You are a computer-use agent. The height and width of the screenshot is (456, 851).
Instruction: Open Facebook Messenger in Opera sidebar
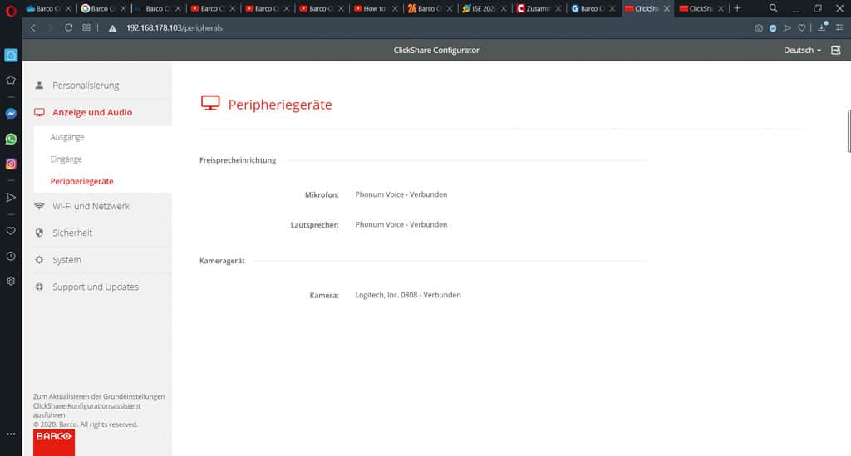pyautogui.click(x=11, y=114)
